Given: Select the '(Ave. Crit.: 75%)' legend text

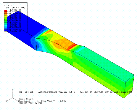Looking at the screenshot, I should point(15,8).
